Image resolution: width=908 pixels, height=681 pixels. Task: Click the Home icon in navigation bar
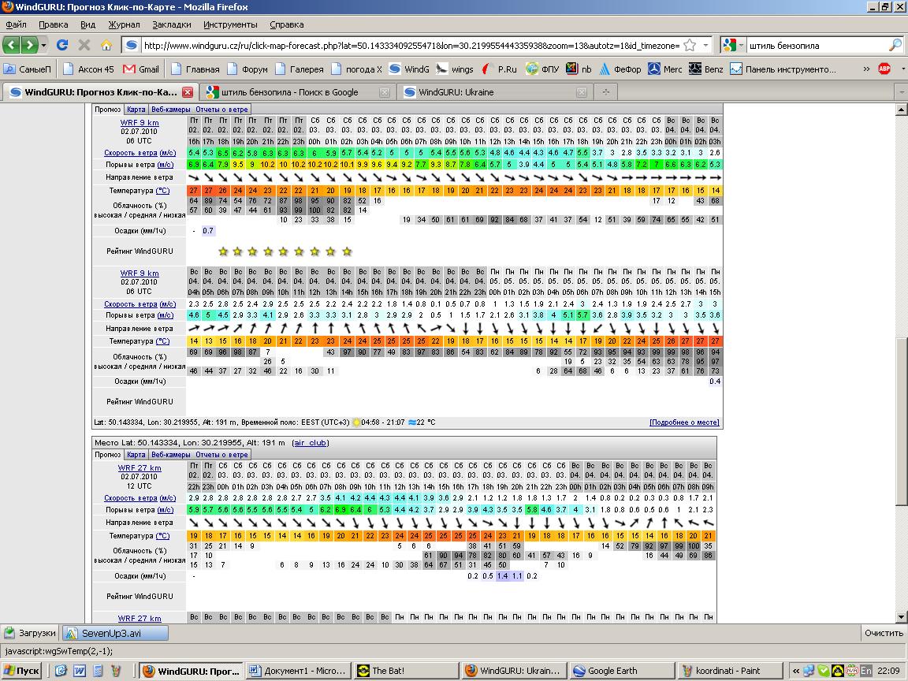click(106, 45)
